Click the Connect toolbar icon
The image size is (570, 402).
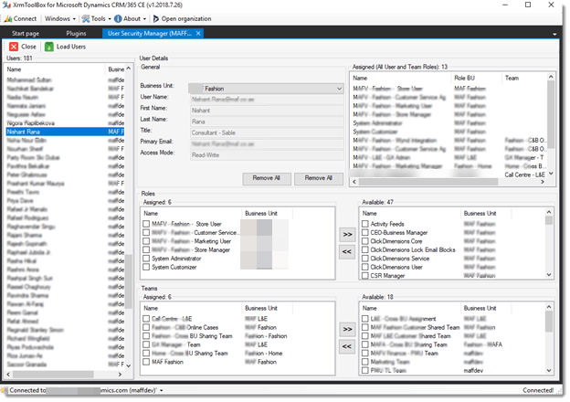pos(8,18)
